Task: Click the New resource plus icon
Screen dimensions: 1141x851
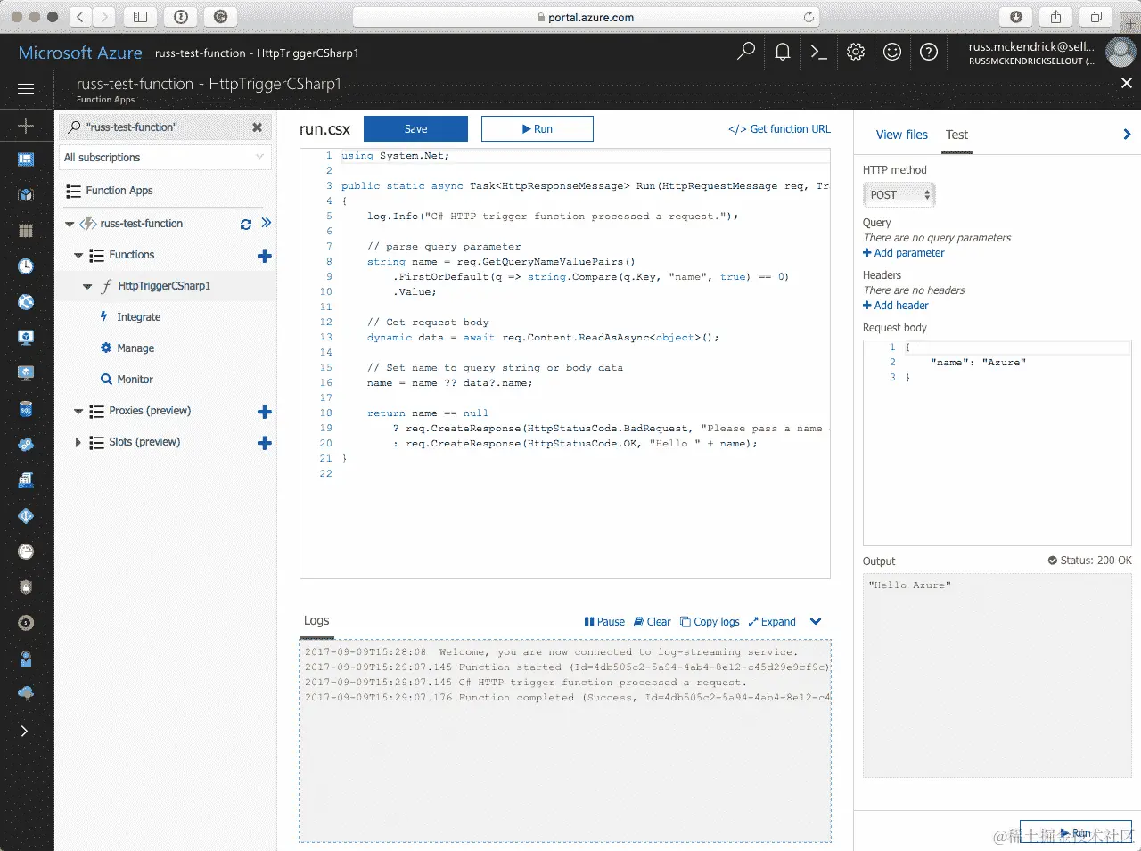Action: [26, 126]
